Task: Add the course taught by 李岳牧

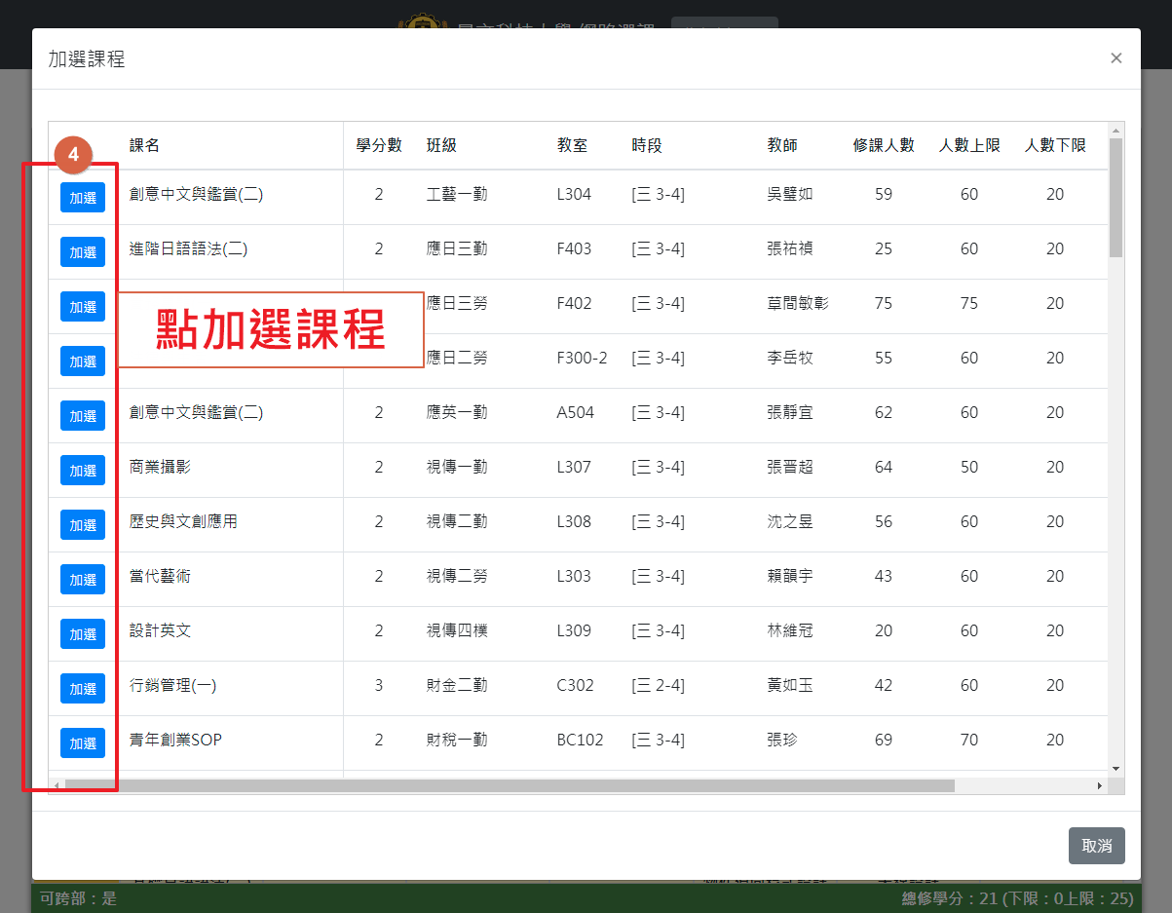Action: pos(83,361)
